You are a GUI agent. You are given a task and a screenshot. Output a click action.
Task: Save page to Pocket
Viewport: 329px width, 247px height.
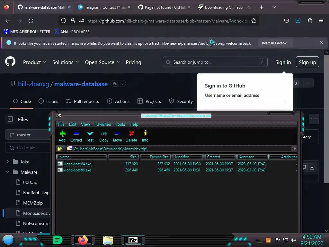[x=286, y=21]
